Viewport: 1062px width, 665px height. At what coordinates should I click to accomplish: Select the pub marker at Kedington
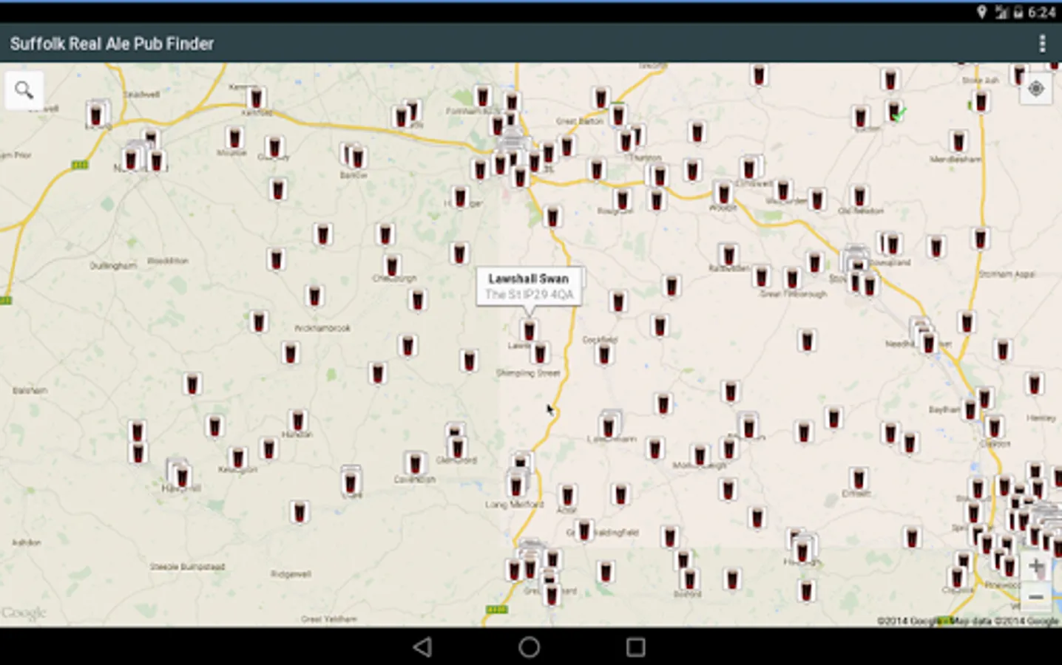[x=237, y=457]
